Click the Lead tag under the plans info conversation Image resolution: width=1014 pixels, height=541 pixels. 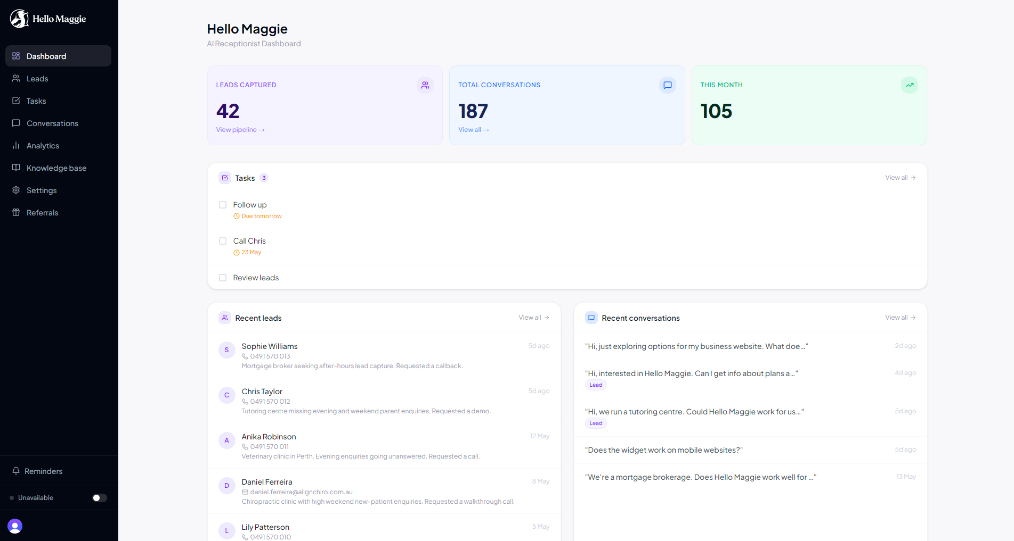click(596, 385)
